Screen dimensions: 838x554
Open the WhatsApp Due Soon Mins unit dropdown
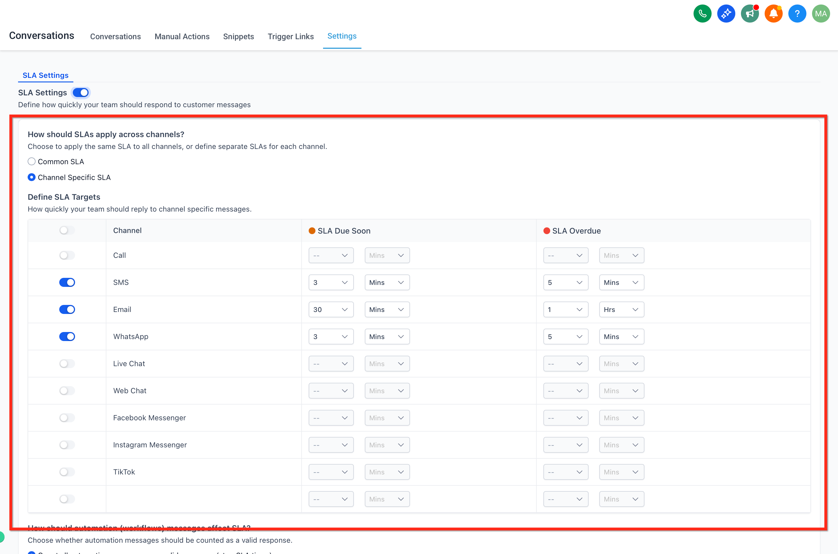click(387, 336)
